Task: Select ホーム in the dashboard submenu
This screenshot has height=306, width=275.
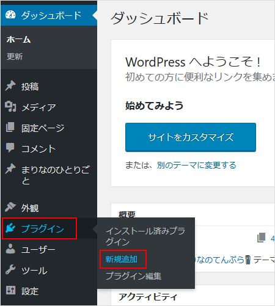Action: point(19,40)
